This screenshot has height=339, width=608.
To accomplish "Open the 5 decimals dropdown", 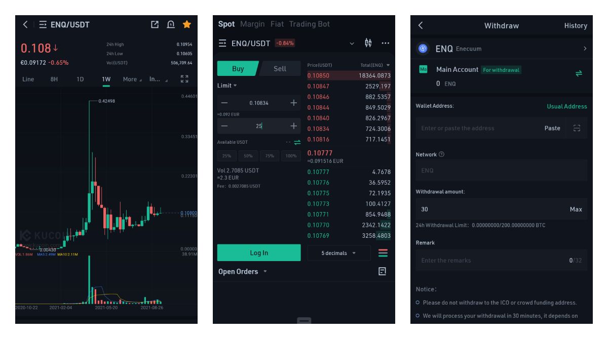I will [338, 253].
